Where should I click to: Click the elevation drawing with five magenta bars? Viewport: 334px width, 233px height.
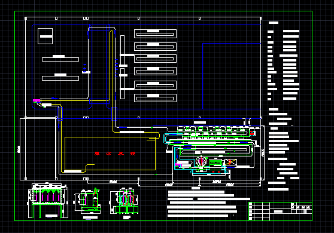click(48, 200)
